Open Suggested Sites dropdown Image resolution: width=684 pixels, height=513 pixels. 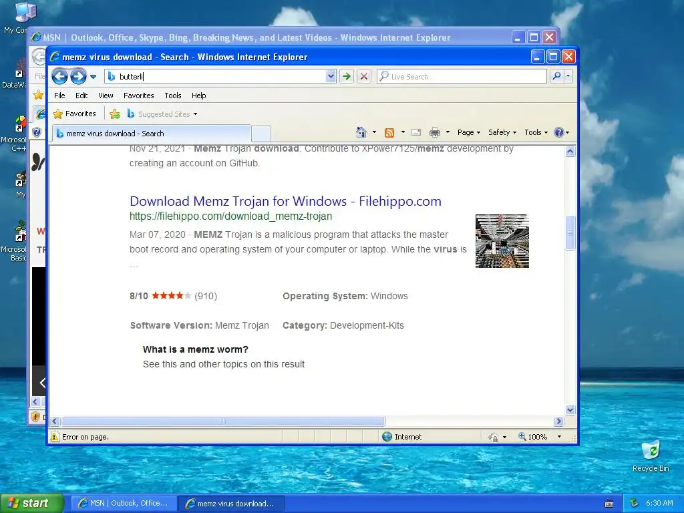point(162,114)
